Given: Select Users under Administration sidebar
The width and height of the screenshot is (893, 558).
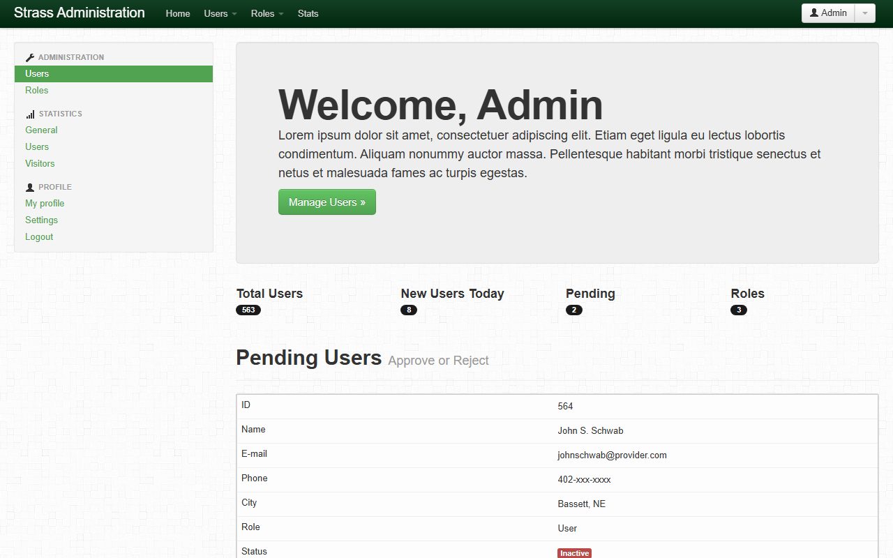Looking at the screenshot, I should [114, 74].
